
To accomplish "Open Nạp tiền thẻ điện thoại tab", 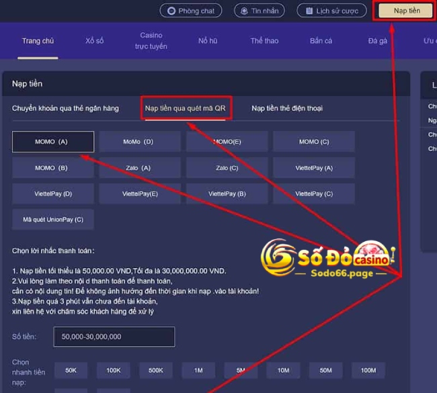I will (x=287, y=108).
